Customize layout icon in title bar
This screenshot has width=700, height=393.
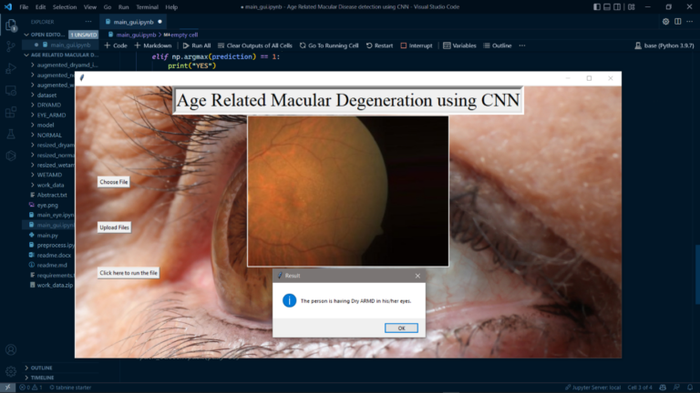pos(632,7)
